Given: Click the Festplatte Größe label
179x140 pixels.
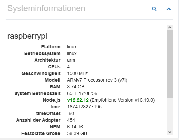Looking at the screenshot, I should (41, 133).
